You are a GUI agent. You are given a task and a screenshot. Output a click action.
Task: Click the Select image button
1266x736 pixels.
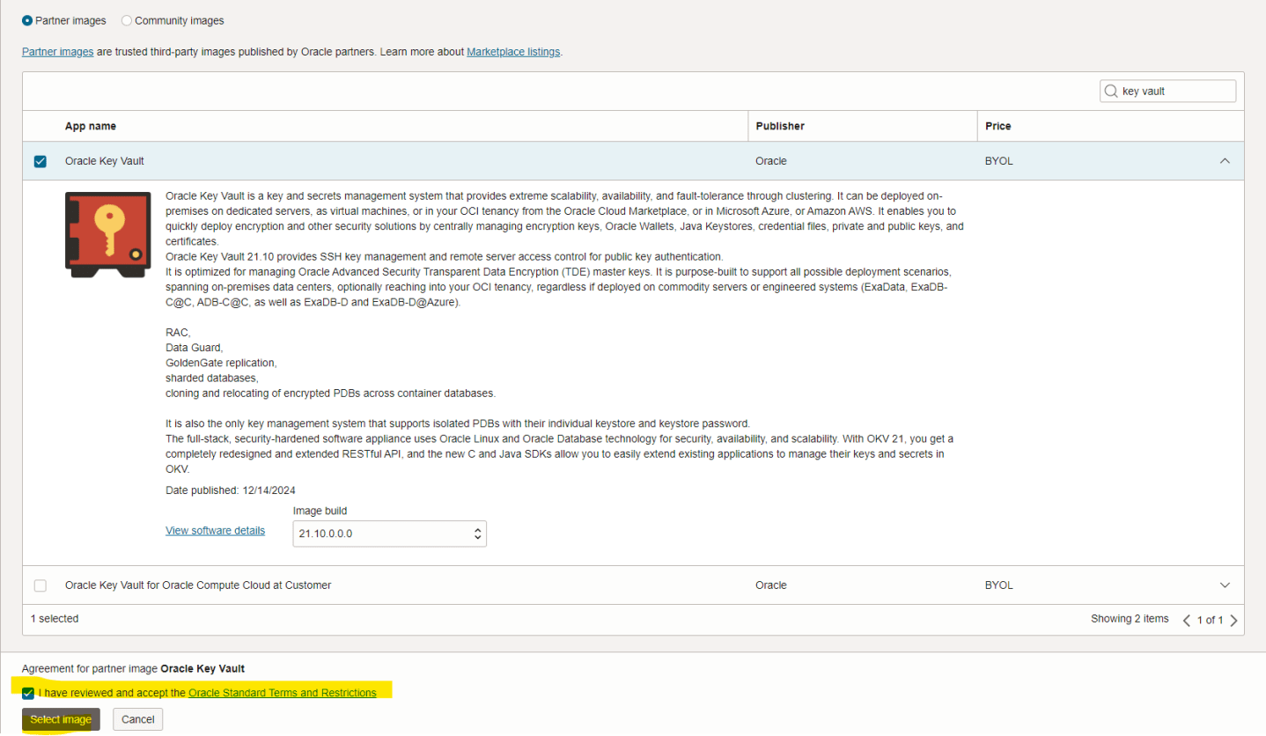60,719
